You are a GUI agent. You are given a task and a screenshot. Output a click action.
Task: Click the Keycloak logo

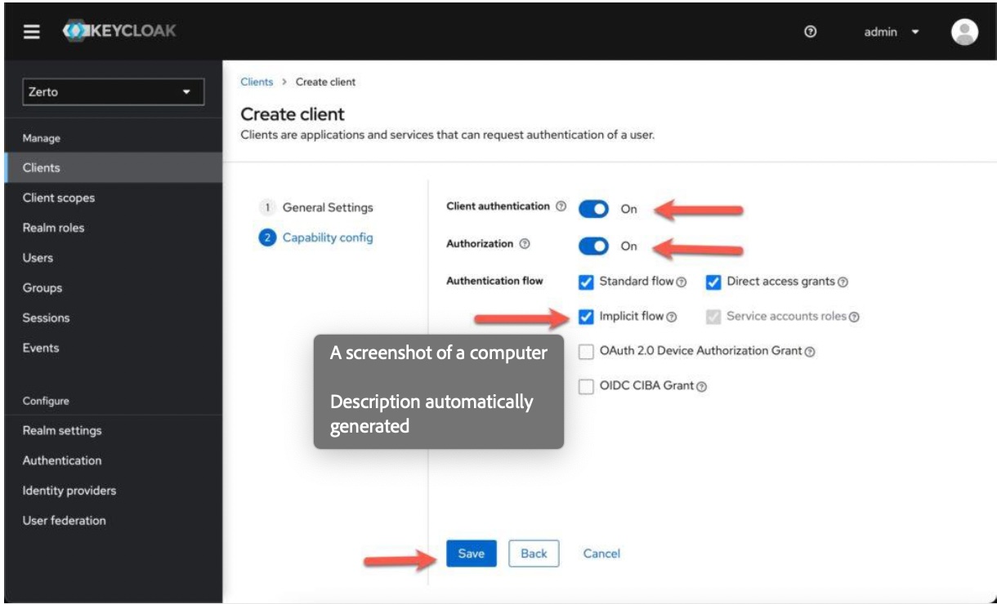point(119,32)
